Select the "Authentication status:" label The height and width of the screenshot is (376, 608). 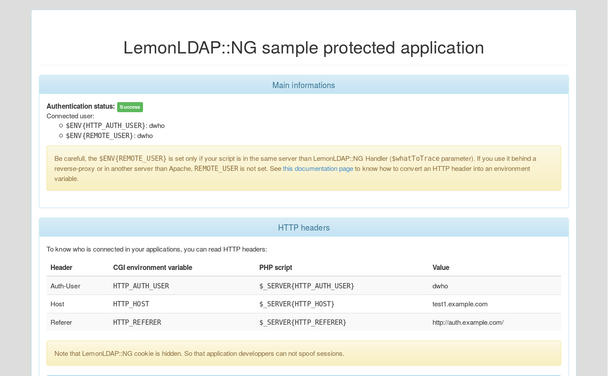tap(81, 106)
